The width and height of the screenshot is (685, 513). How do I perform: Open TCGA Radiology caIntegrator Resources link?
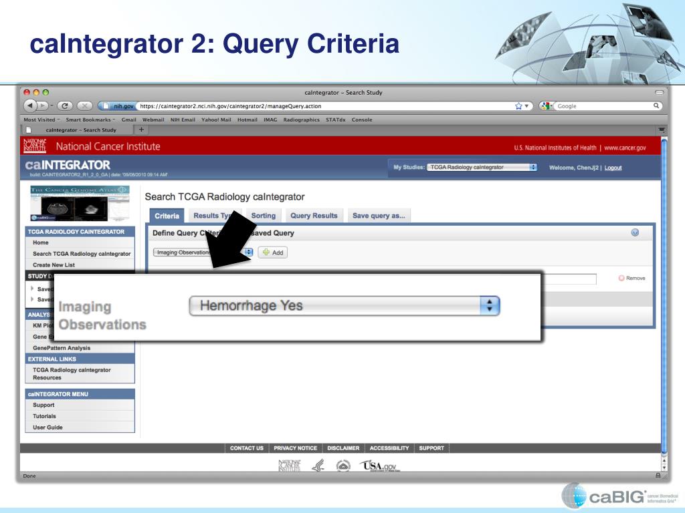pos(72,374)
